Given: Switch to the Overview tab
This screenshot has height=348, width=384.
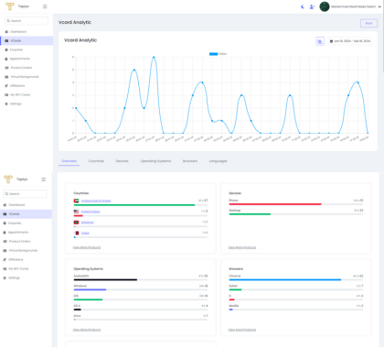Looking at the screenshot, I should 69,161.
